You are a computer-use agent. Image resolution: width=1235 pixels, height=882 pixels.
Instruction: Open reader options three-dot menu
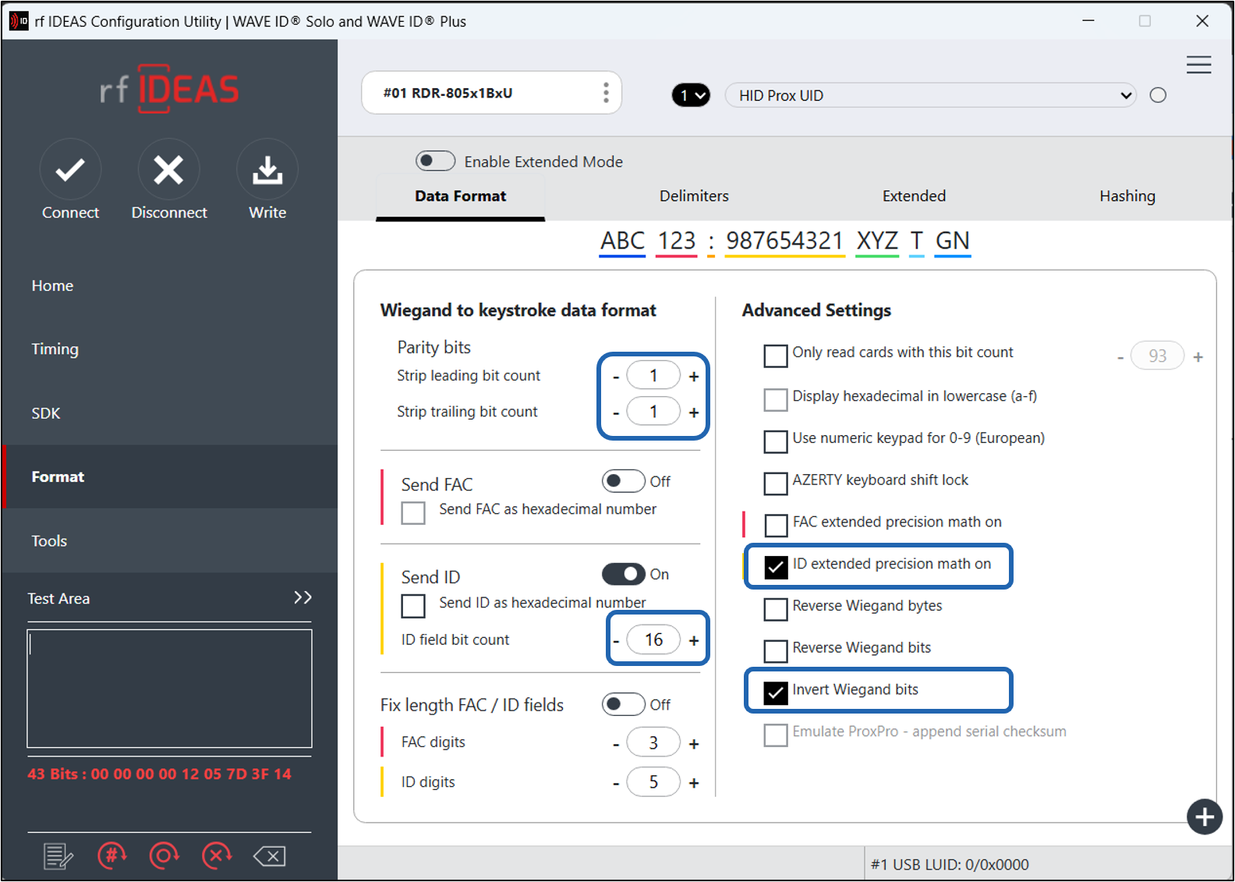point(606,93)
